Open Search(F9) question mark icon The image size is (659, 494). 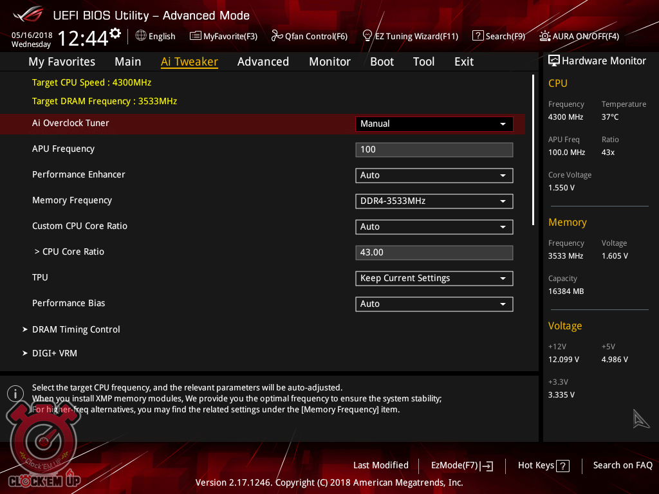tap(478, 36)
